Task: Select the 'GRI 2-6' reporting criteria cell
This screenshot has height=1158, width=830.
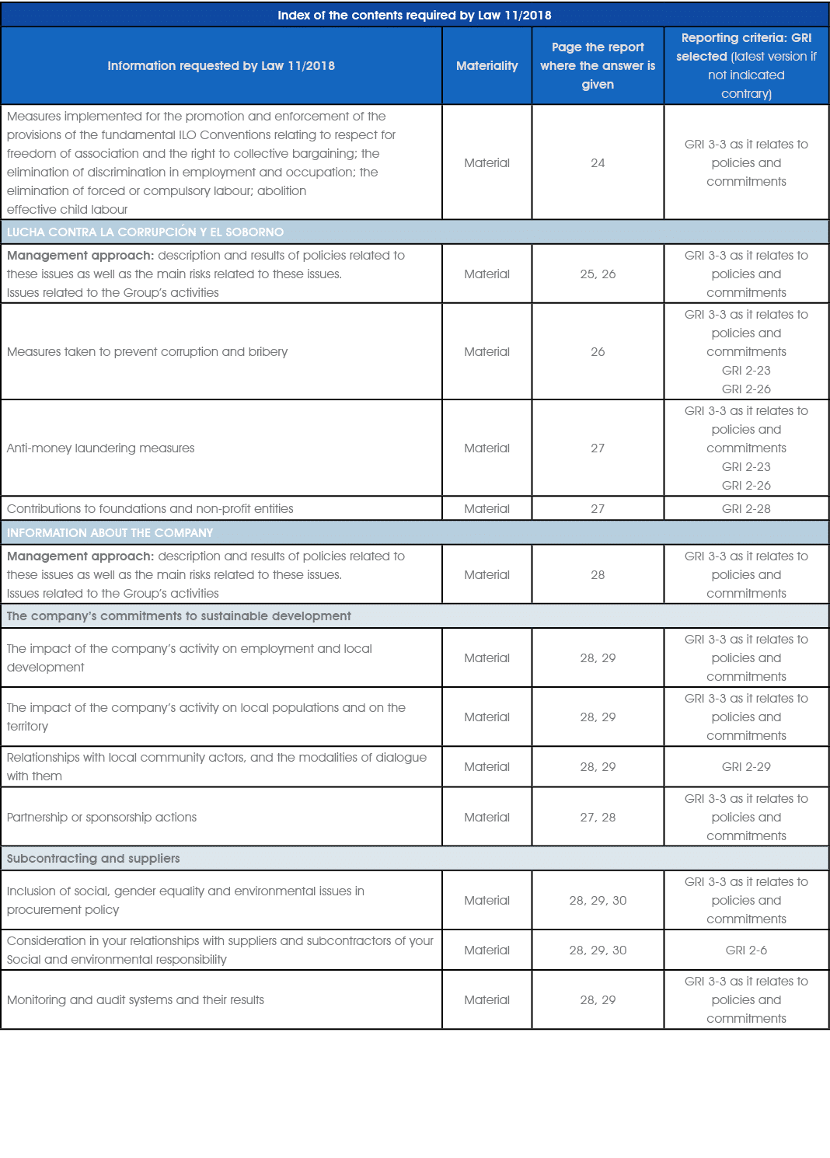Action: point(746,950)
